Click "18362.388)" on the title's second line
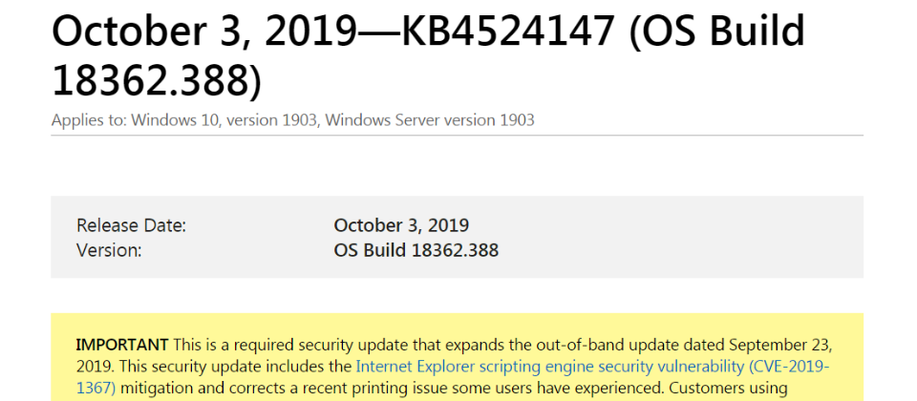The width and height of the screenshot is (917, 401). [158, 80]
